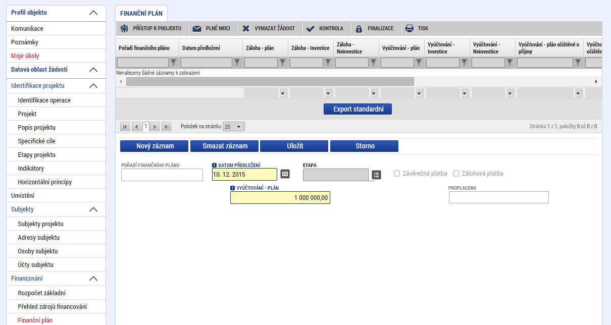This screenshot has height=325, width=611.
Task: Go to previous page of records
Action: (136, 127)
